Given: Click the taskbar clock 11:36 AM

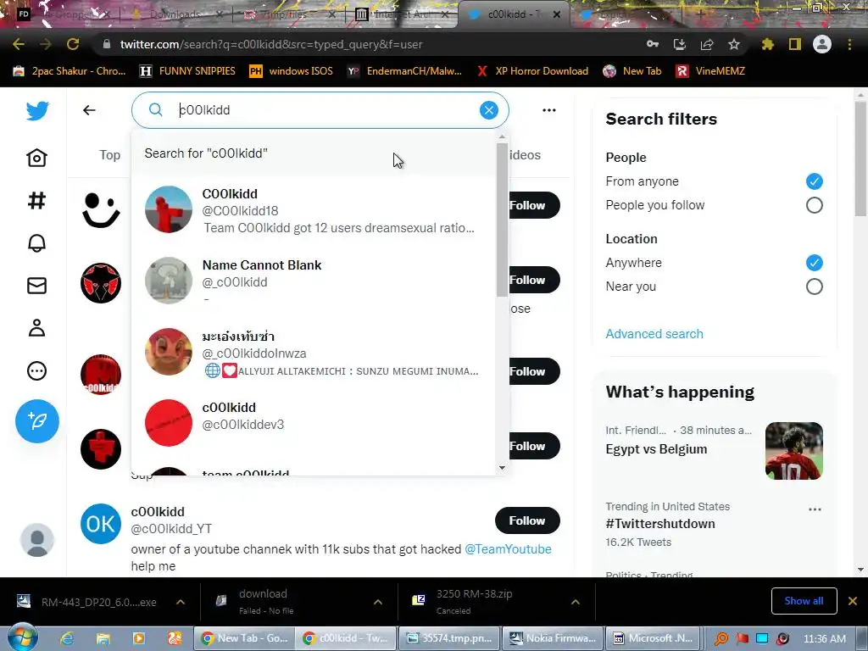Looking at the screenshot, I should coord(824,639).
